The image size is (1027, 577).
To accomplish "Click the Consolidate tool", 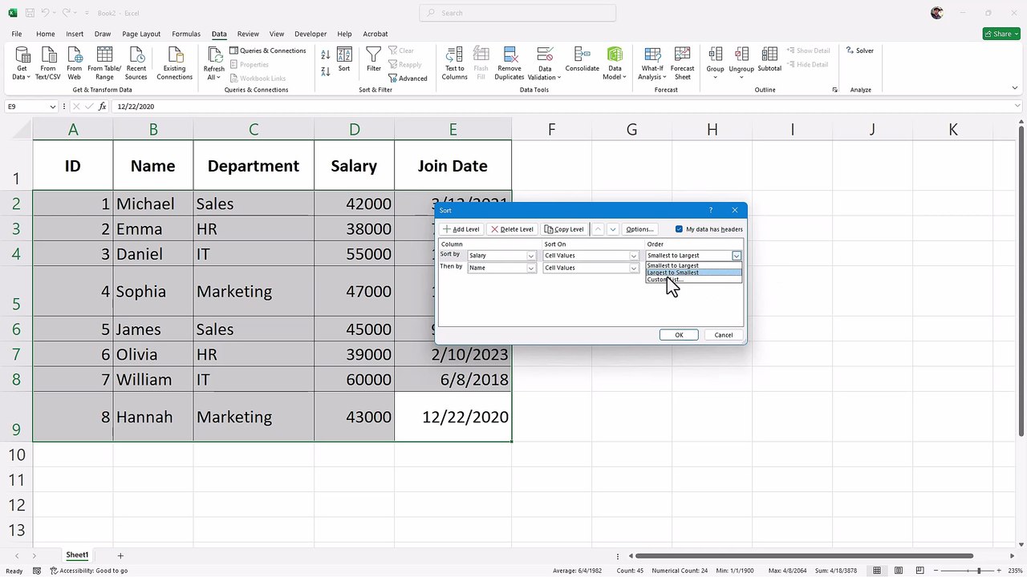I will (x=583, y=60).
